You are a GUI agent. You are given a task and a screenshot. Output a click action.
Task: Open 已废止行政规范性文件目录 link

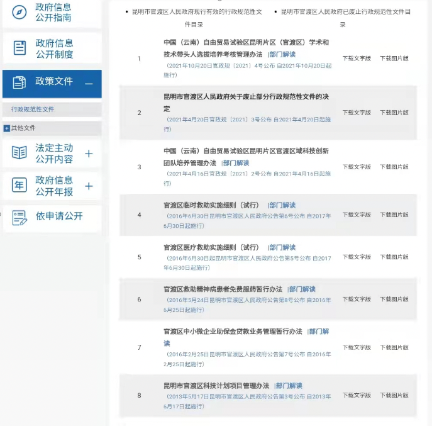(x=345, y=18)
